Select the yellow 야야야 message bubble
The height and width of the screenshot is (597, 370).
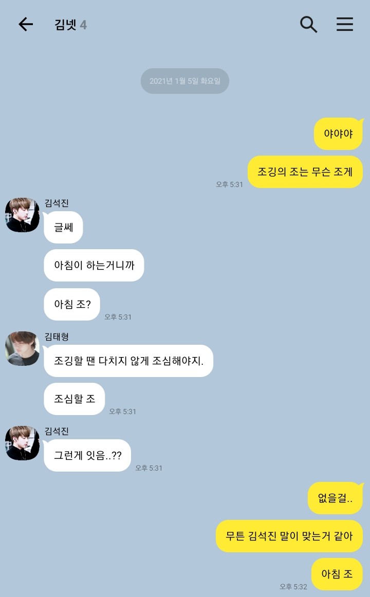[x=338, y=134]
